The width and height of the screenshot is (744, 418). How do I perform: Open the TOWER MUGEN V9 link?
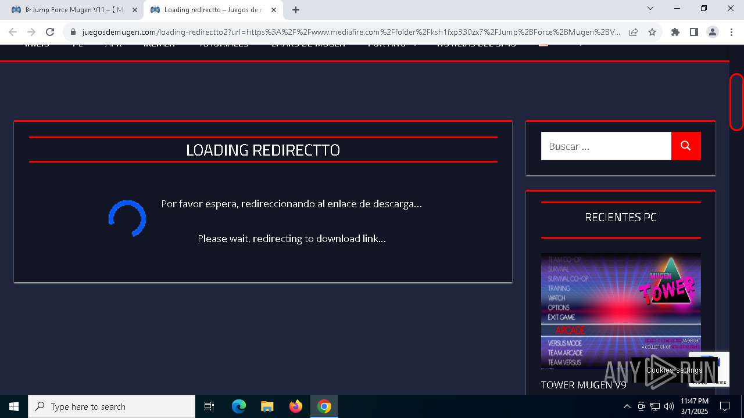(584, 385)
